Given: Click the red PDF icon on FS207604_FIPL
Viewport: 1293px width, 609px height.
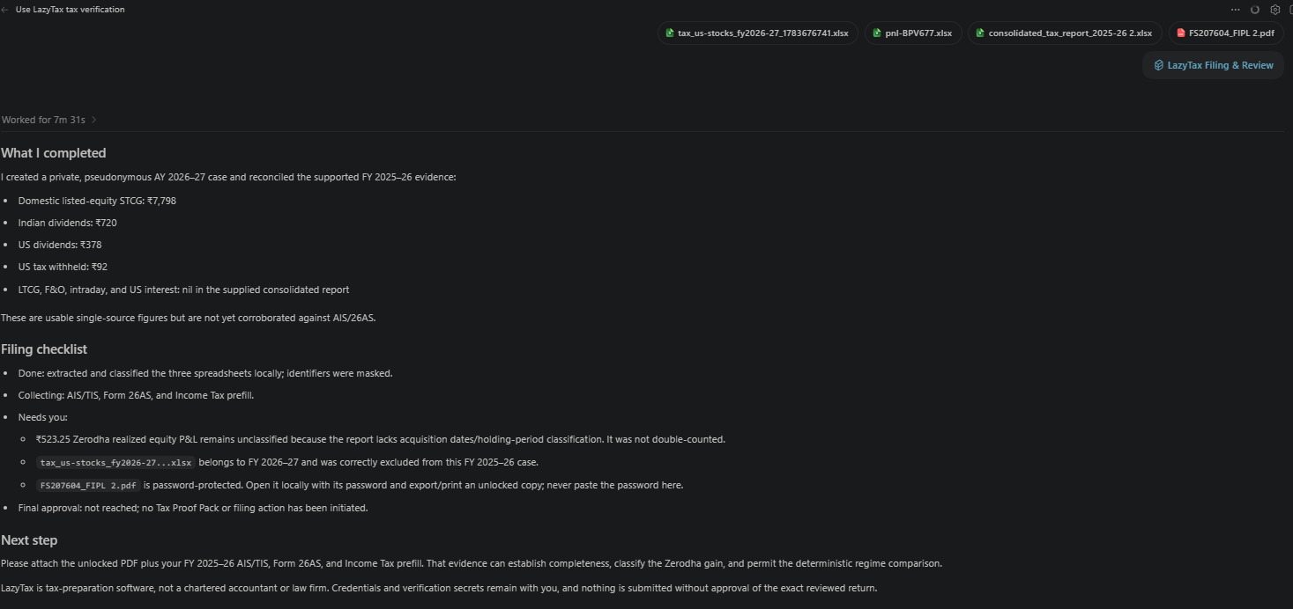Looking at the screenshot, I should pos(1181,33).
